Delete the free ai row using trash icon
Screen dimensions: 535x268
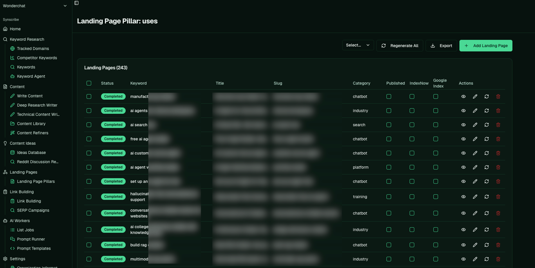(x=498, y=139)
